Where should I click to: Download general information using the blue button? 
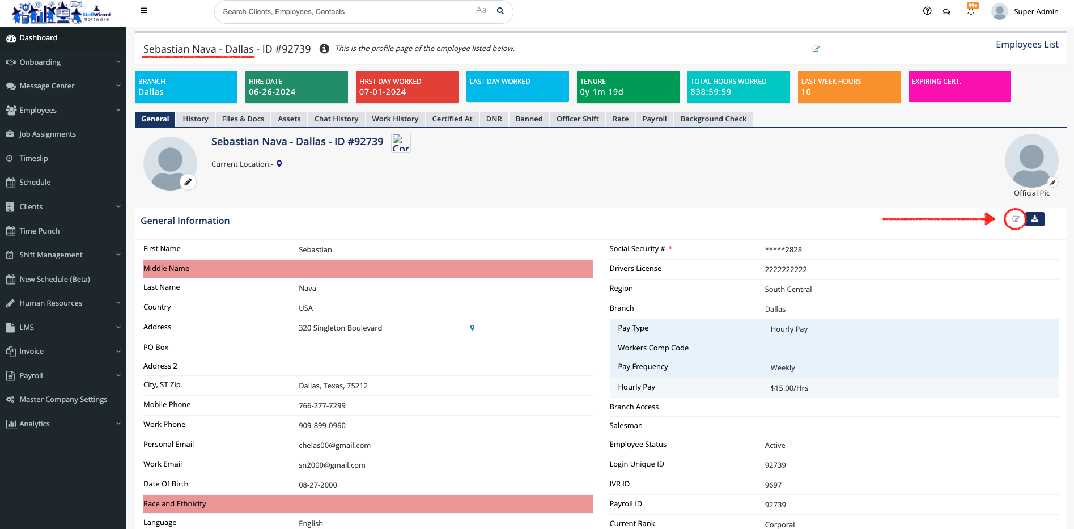click(1035, 219)
